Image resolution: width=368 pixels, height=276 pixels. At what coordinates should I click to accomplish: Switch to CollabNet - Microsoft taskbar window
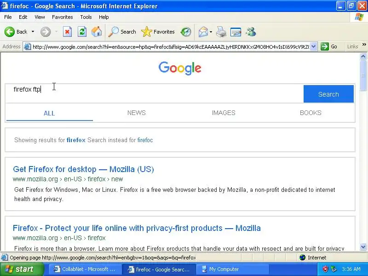[85, 269]
